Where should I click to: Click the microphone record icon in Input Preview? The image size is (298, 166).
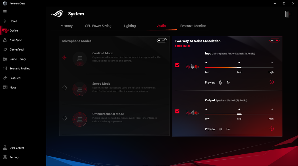tap(220, 82)
